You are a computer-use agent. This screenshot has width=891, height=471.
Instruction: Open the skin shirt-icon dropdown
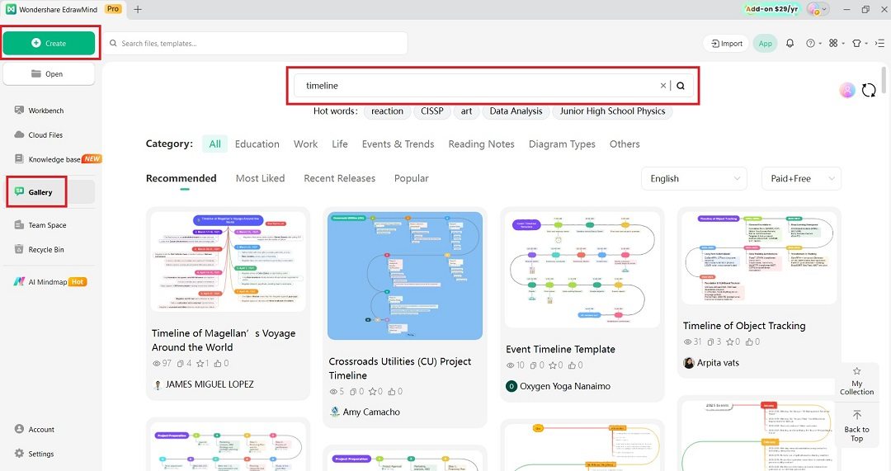pyautogui.click(x=859, y=43)
